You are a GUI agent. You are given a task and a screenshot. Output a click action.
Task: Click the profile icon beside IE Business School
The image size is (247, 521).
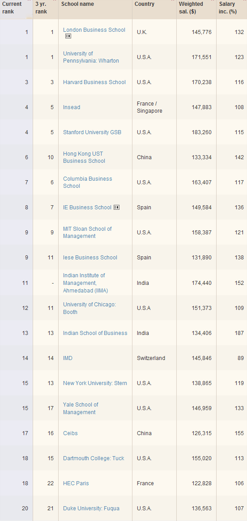click(x=116, y=208)
